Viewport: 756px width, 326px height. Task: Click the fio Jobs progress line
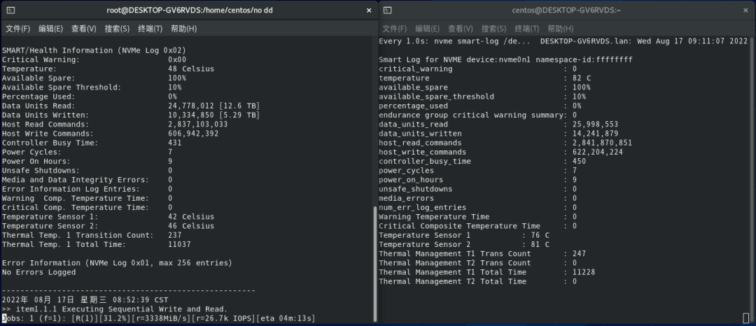159,318
